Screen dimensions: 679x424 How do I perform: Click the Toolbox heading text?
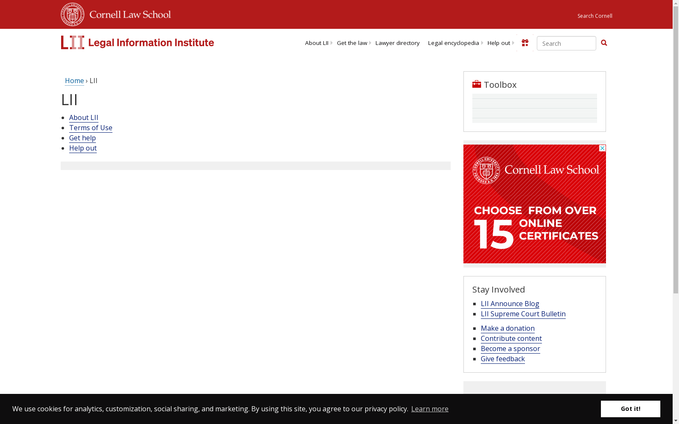pyautogui.click(x=500, y=85)
